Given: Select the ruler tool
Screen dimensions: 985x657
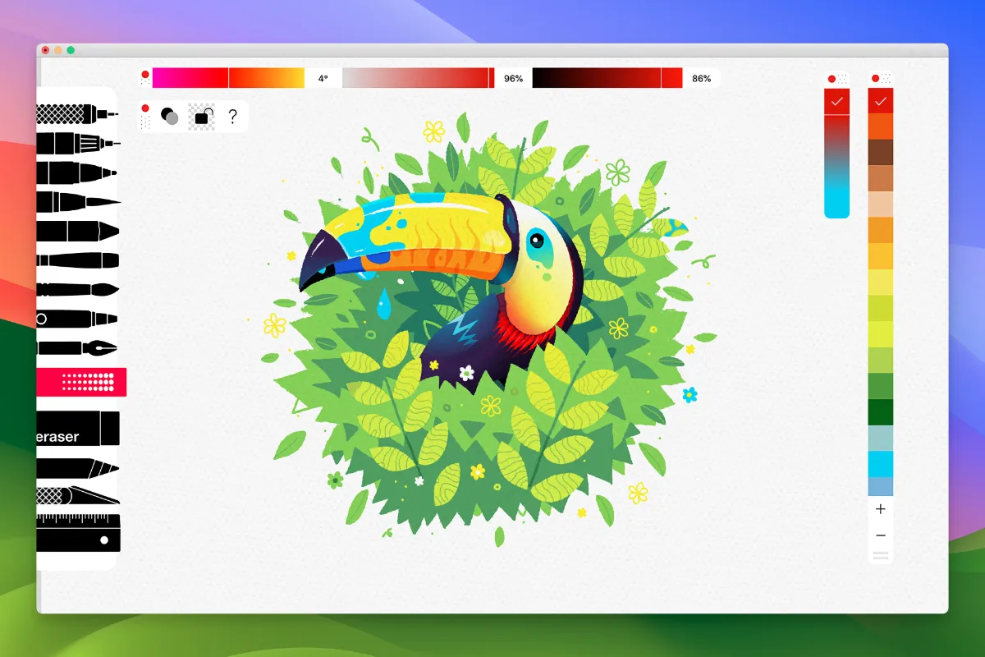Looking at the screenshot, I should pos(78,533).
